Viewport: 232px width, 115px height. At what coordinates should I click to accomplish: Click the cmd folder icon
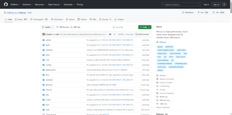(x=44, y=60)
